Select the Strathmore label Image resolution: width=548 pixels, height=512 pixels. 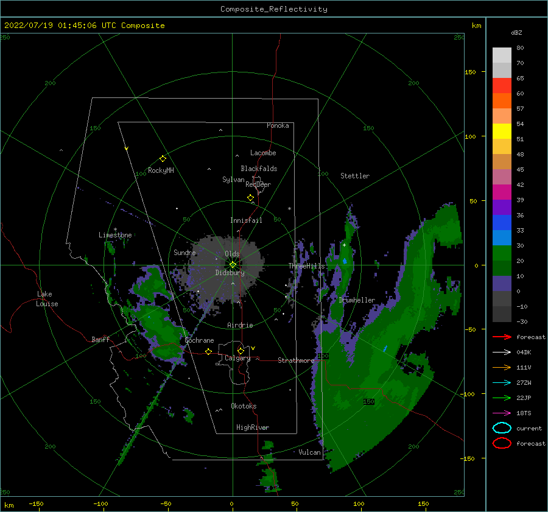pyautogui.click(x=296, y=360)
